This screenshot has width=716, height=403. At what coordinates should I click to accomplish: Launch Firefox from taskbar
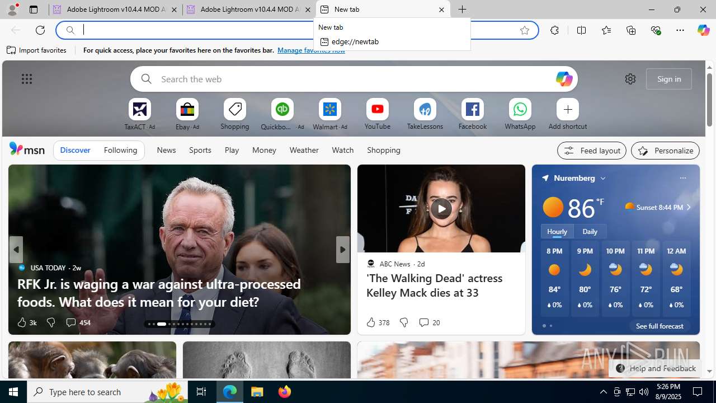tap(285, 392)
